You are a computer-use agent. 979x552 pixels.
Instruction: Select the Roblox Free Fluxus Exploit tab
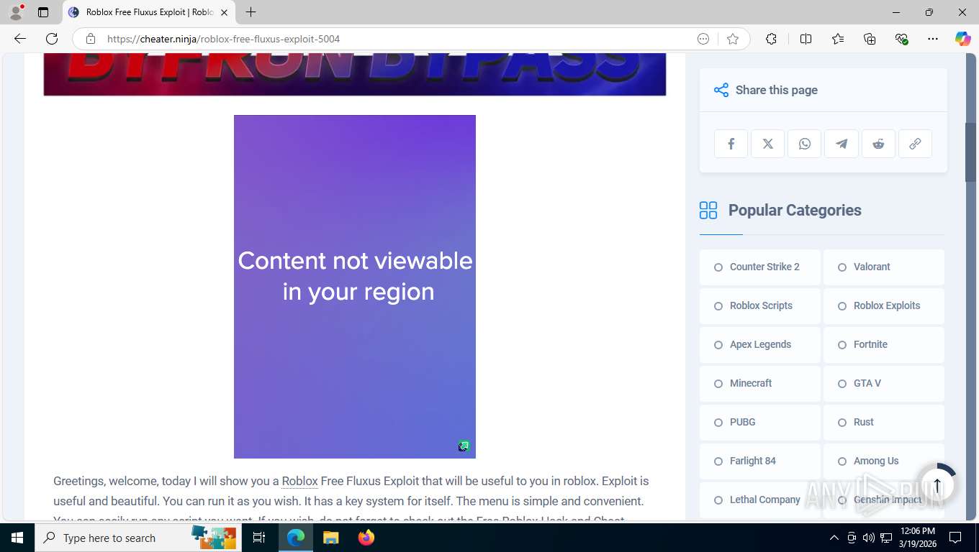click(149, 12)
